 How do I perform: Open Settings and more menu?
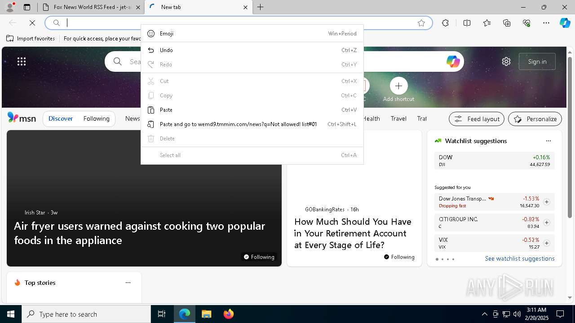546,23
